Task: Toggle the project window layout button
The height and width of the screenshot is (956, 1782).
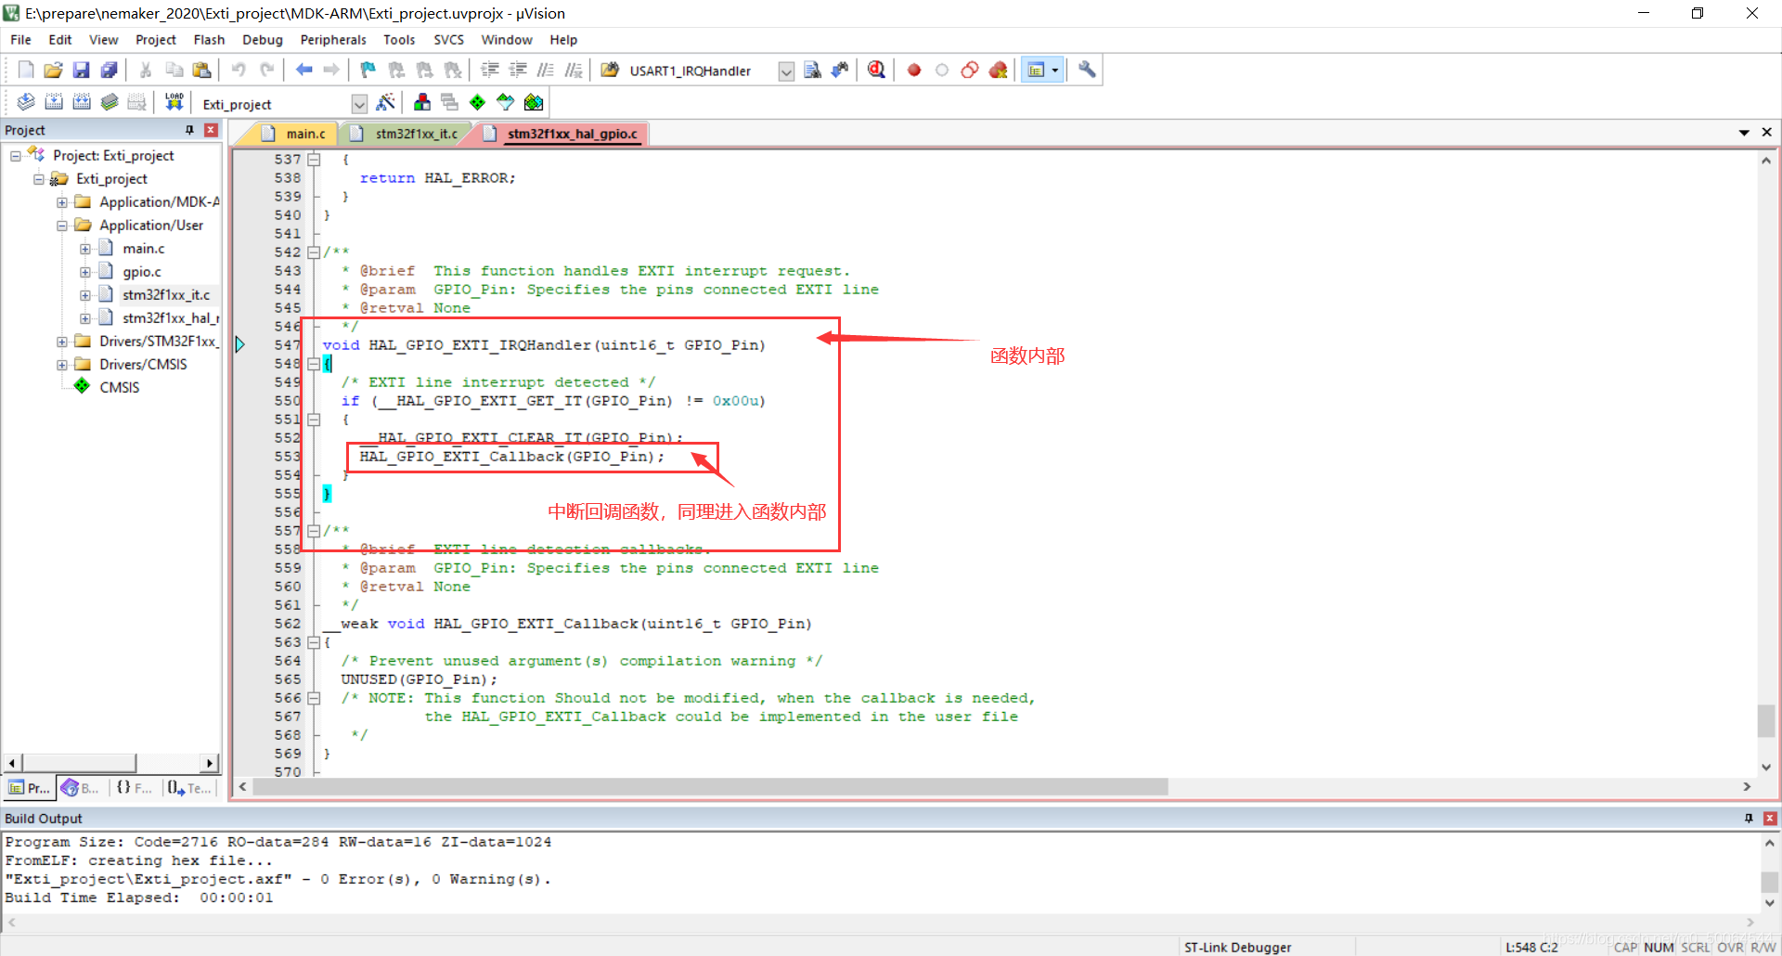Action: 1036,70
